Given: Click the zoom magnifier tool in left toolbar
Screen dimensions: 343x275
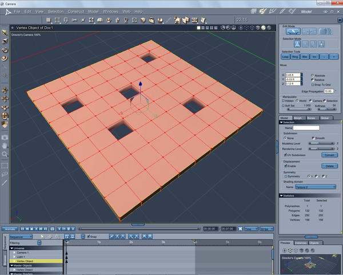Looking at the screenshot, I should point(5,154).
